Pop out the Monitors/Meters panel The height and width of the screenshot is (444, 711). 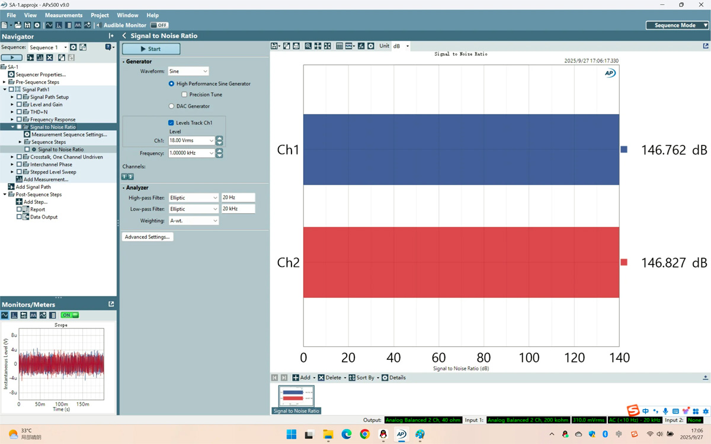coord(111,304)
